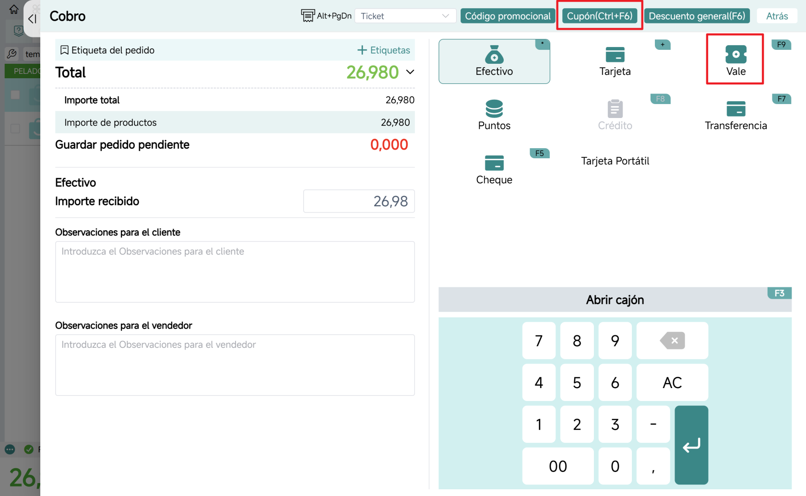Confirm payment with the enter key
The image size is (806, 496).
coord(691,445)
